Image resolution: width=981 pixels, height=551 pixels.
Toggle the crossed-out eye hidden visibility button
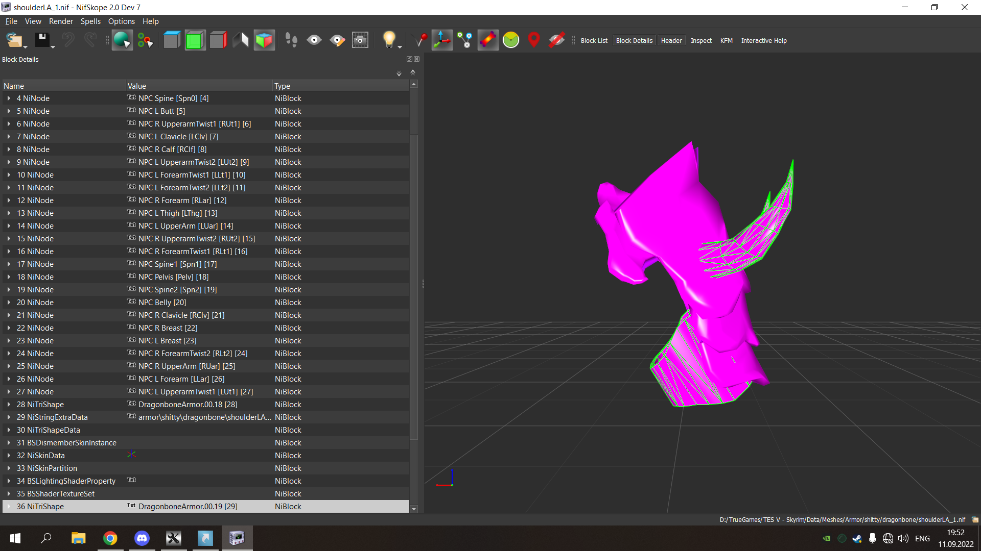click(x=556, y=40)
